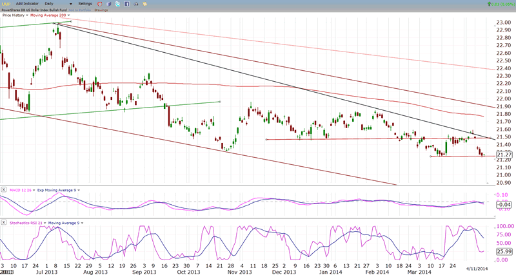The width and height of the screenshot is (516, 275).
Task: Click the 21.27 current price label
Action: 504,155
